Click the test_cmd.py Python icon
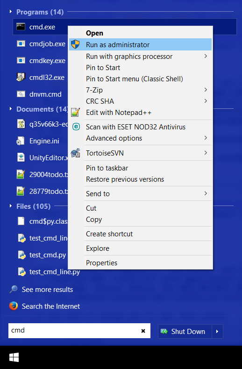Screen dimensions: 242x369 [21, 255]
